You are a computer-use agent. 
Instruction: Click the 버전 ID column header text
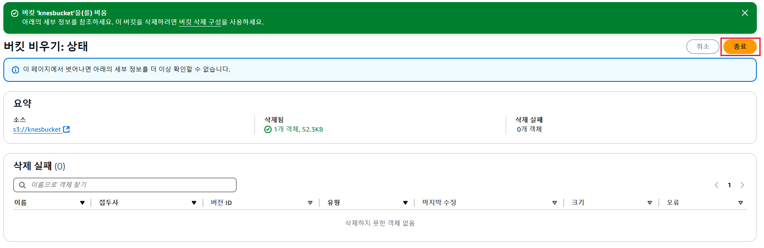221,202
